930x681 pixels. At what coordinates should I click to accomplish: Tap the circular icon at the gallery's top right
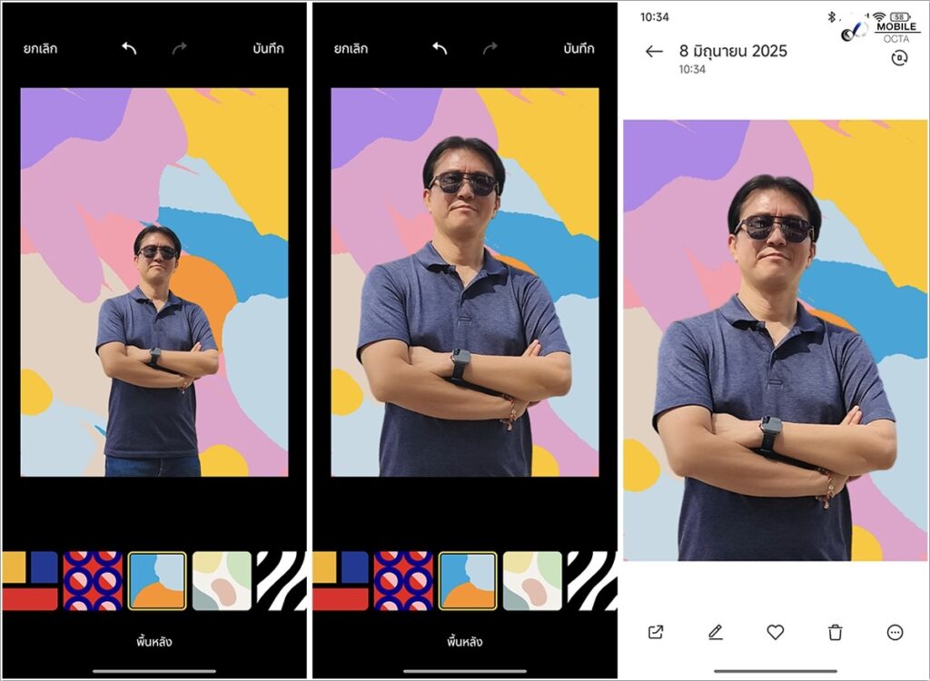[900, 58]
